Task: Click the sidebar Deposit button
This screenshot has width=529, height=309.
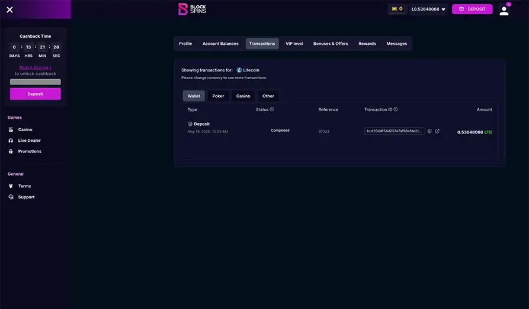Action: pos(36,94)
